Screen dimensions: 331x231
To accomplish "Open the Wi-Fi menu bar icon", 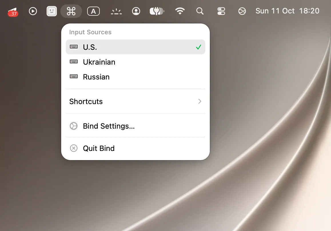I will [x=180, y=11].
